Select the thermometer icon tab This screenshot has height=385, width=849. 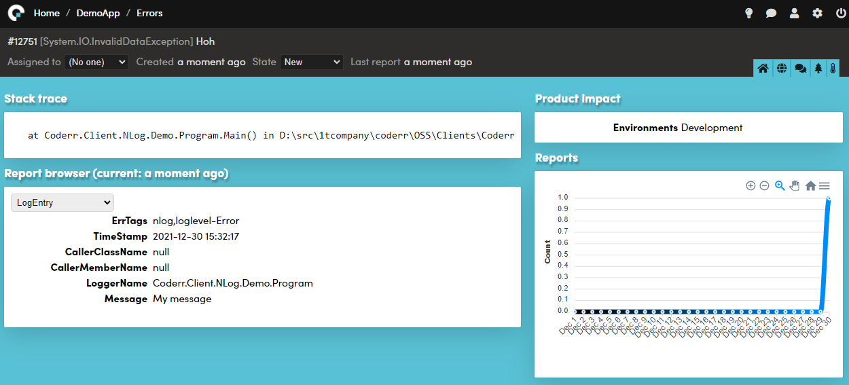tap(833, 69)
